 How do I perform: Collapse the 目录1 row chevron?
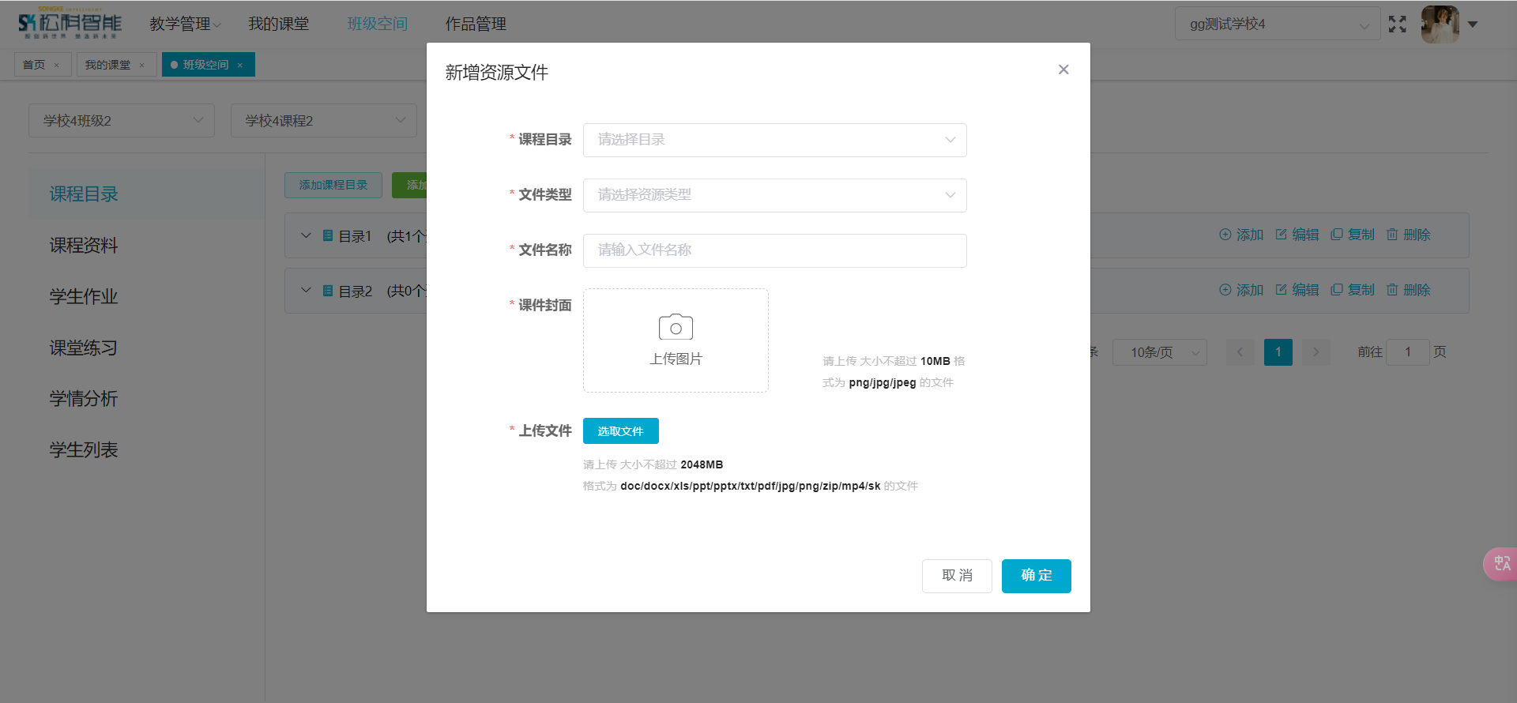[x=307, y=235]
